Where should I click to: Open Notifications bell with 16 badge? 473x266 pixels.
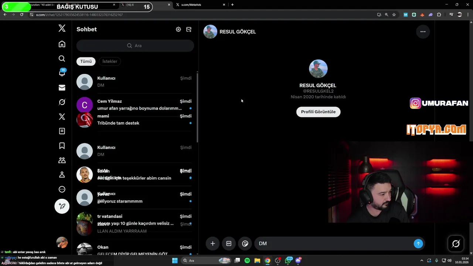tap(62, 73)
